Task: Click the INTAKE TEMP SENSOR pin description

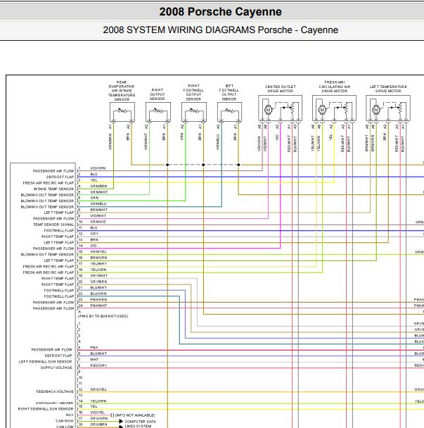Action: [x=53, y=189]
